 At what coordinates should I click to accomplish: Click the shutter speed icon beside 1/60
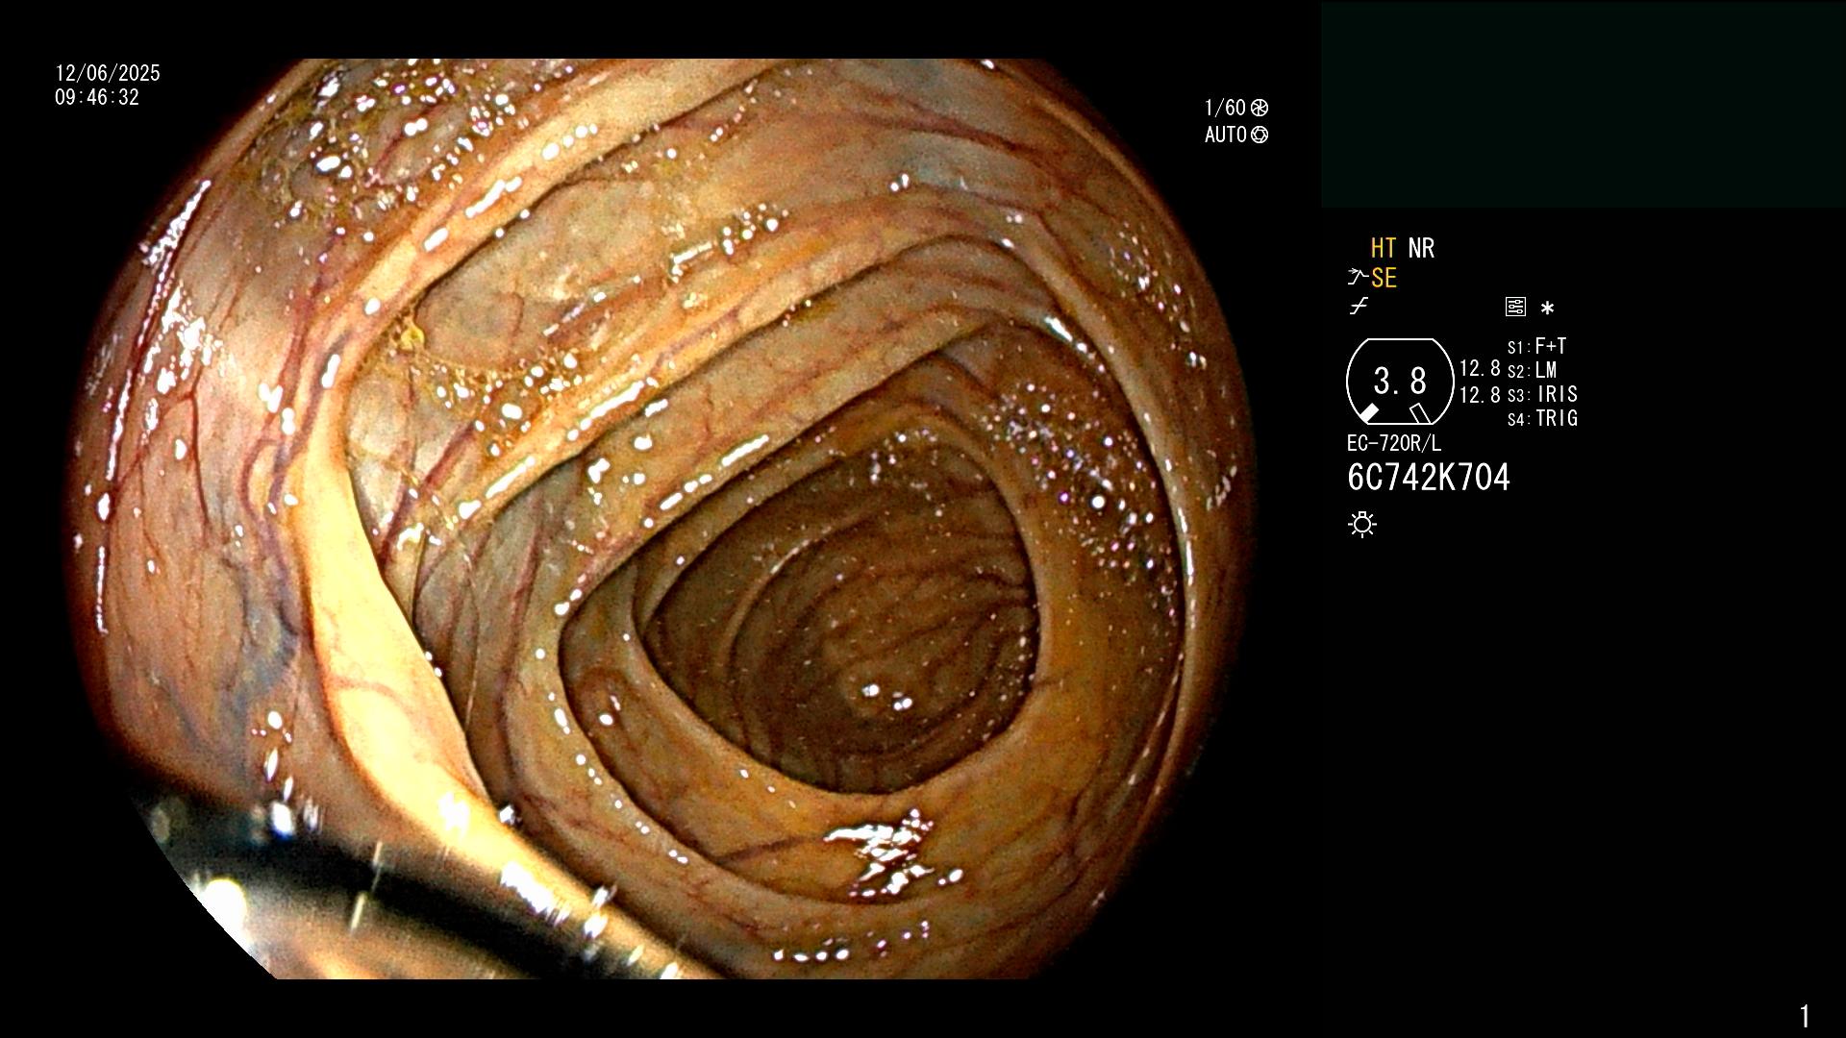pyautogui.click(x=1260, y=108)
